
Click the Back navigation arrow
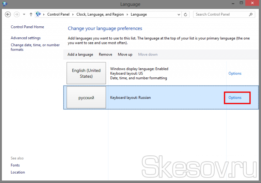8,14
